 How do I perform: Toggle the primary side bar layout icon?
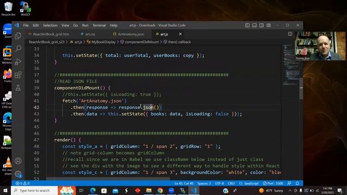coord(247,25)
